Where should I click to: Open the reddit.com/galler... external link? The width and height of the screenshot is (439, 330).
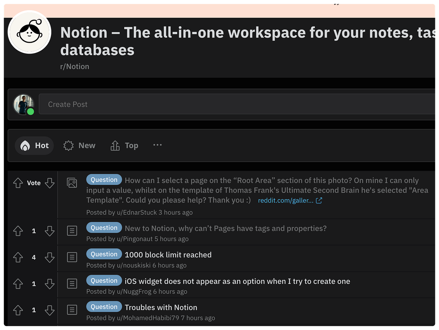(x=286, y=201)
